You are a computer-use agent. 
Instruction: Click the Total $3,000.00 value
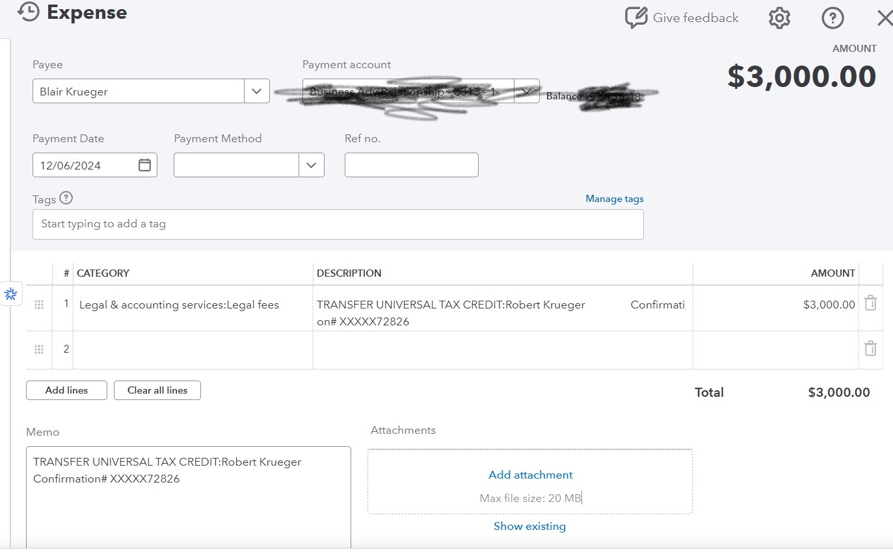(839, 392)
